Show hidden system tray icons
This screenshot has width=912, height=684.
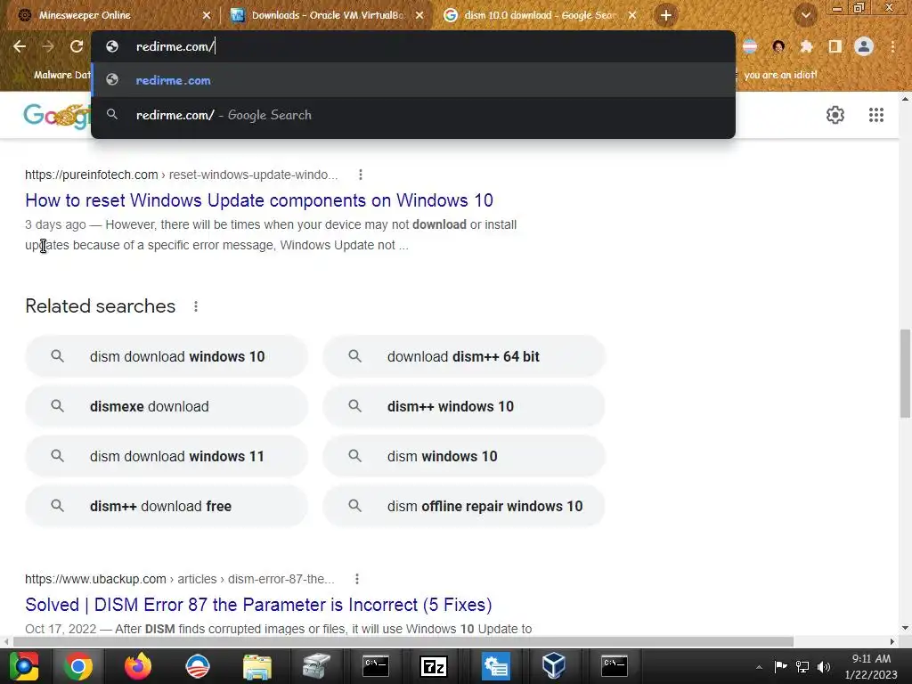(759, 667)
